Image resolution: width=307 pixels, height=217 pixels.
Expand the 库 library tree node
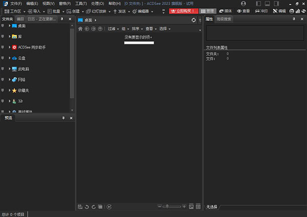click(9, 36)
